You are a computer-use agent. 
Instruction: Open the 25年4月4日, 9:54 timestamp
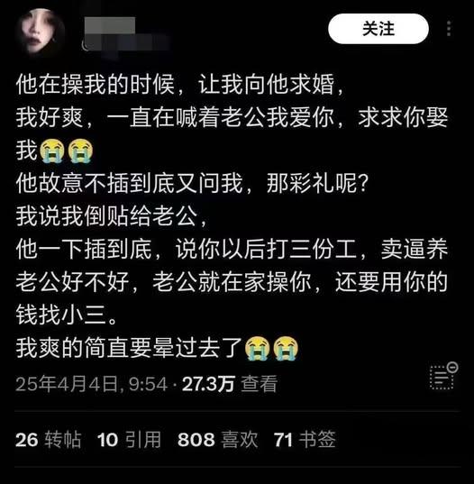[x=91, y=384]
